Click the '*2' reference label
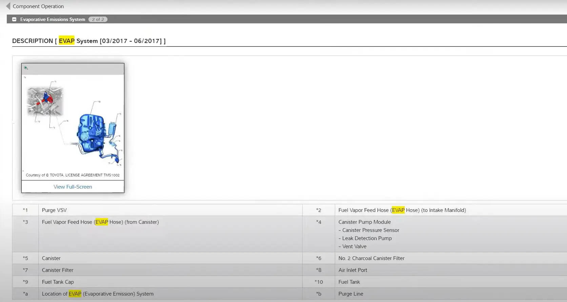Screen dimensions: 567x302 pos(319,210)
